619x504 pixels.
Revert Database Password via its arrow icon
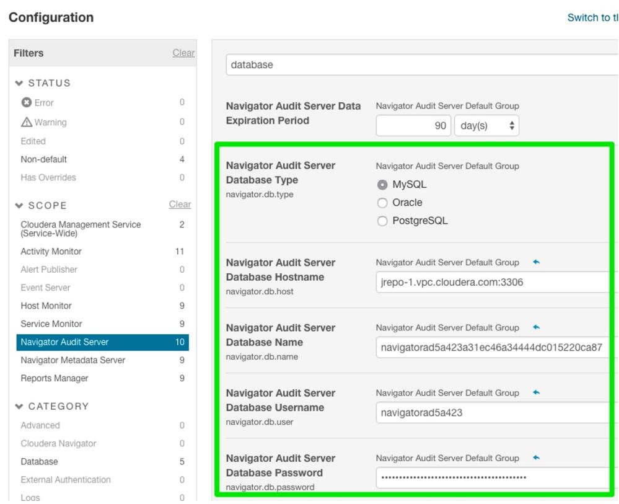pyautogui.click(x=537, y=458)
